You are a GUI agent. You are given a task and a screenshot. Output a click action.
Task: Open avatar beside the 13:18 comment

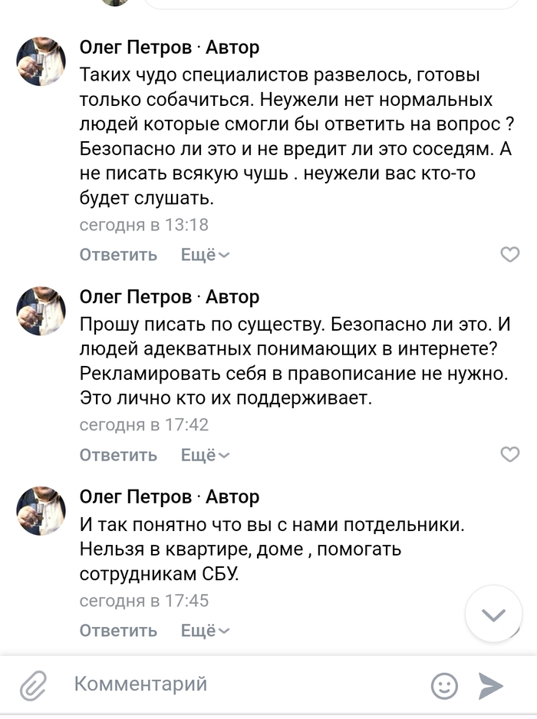[x=41, y=61]
